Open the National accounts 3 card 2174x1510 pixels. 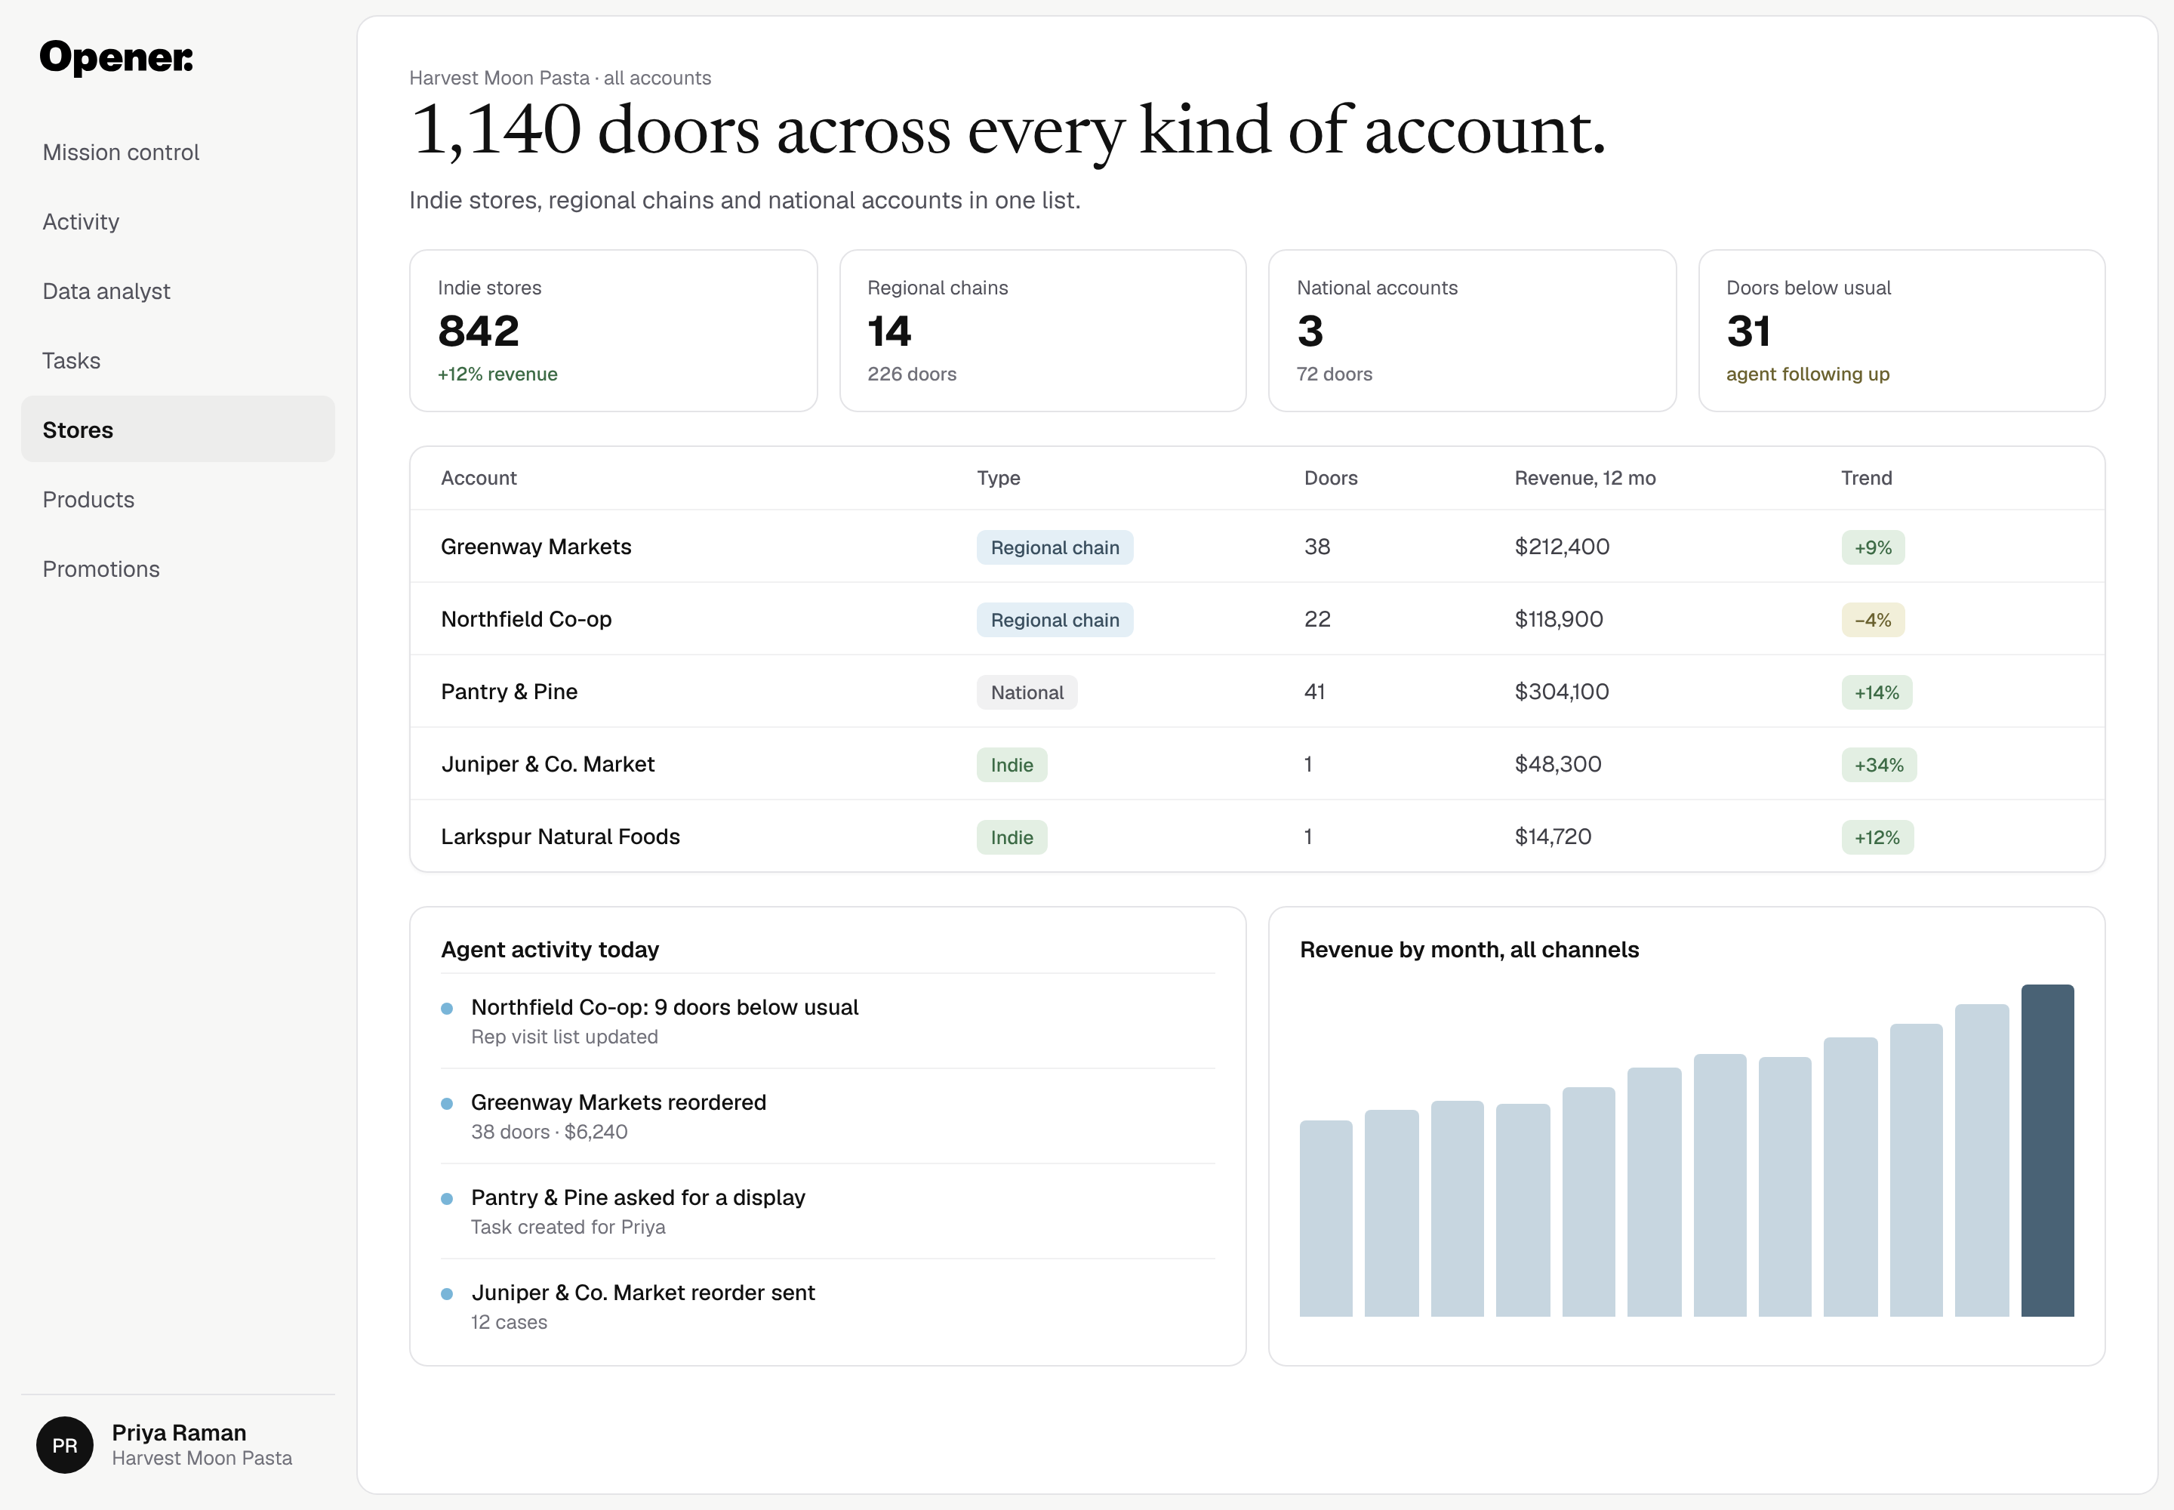pyautogui.click(x=1472, y=330)
